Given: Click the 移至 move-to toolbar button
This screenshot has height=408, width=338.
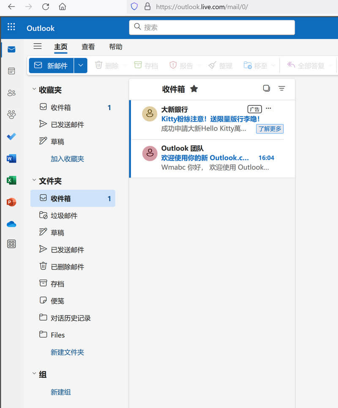Looking at the screenshot, I should (x=255, y=65).
